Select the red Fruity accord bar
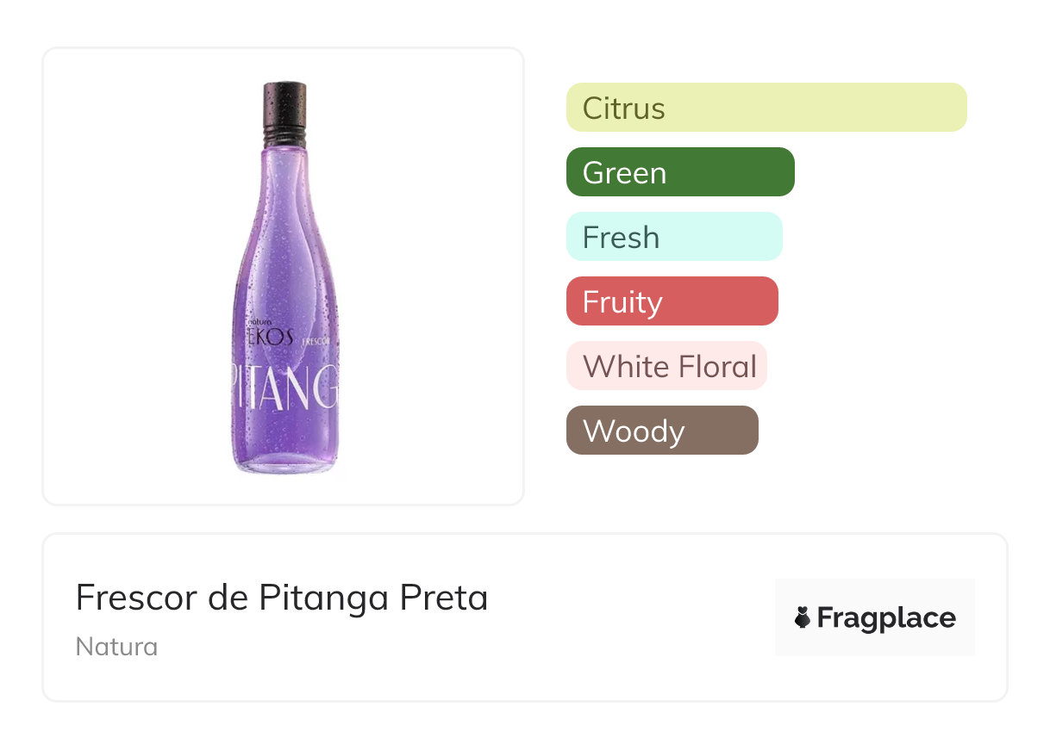Viewport: 1050px width, 744px height. click(672, 301)
